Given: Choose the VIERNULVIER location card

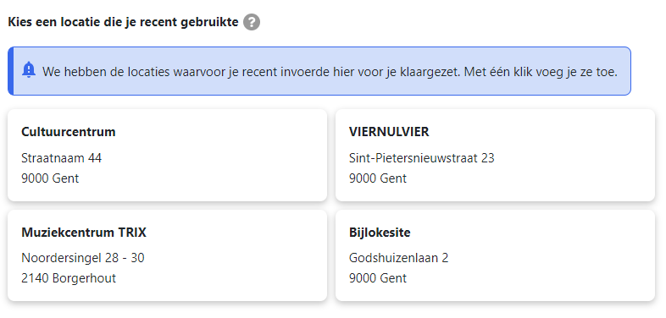Looking at the screenshot, I should [x=495, y=155].
